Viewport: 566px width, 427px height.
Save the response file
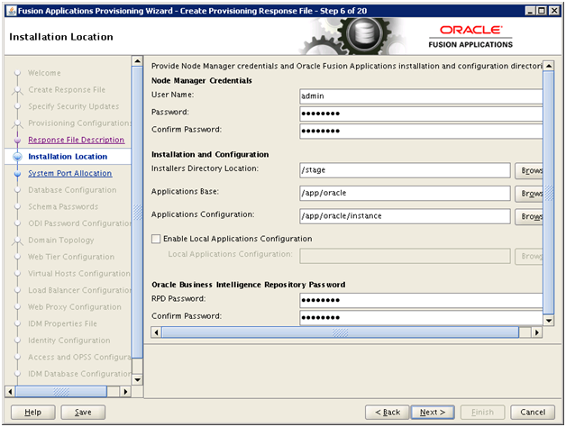83,413
